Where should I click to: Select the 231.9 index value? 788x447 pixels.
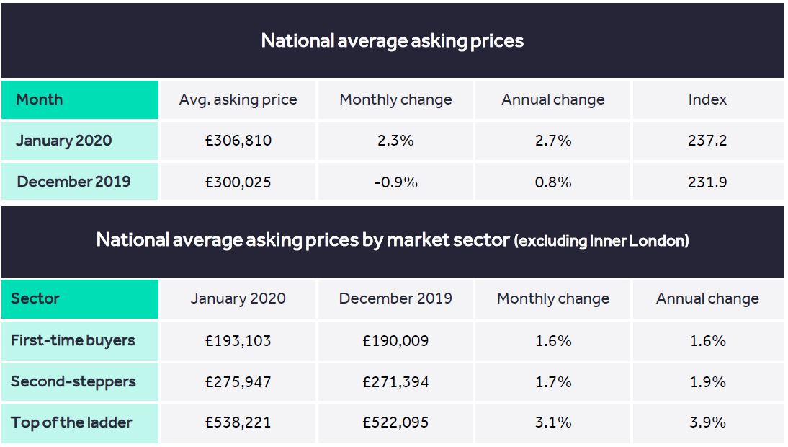(707, 182)
